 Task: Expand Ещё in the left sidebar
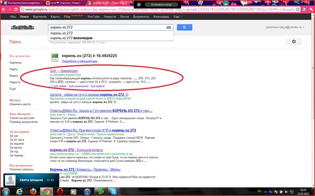coord(12,89)
